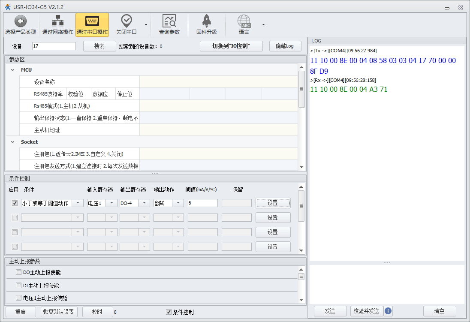This screenshot has height=322, width=470.
Task: Collapse the Socket tree section
Action: (13, 142)
